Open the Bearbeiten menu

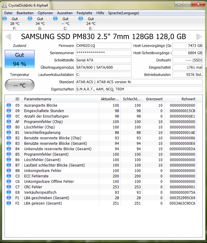pos(25,13)
